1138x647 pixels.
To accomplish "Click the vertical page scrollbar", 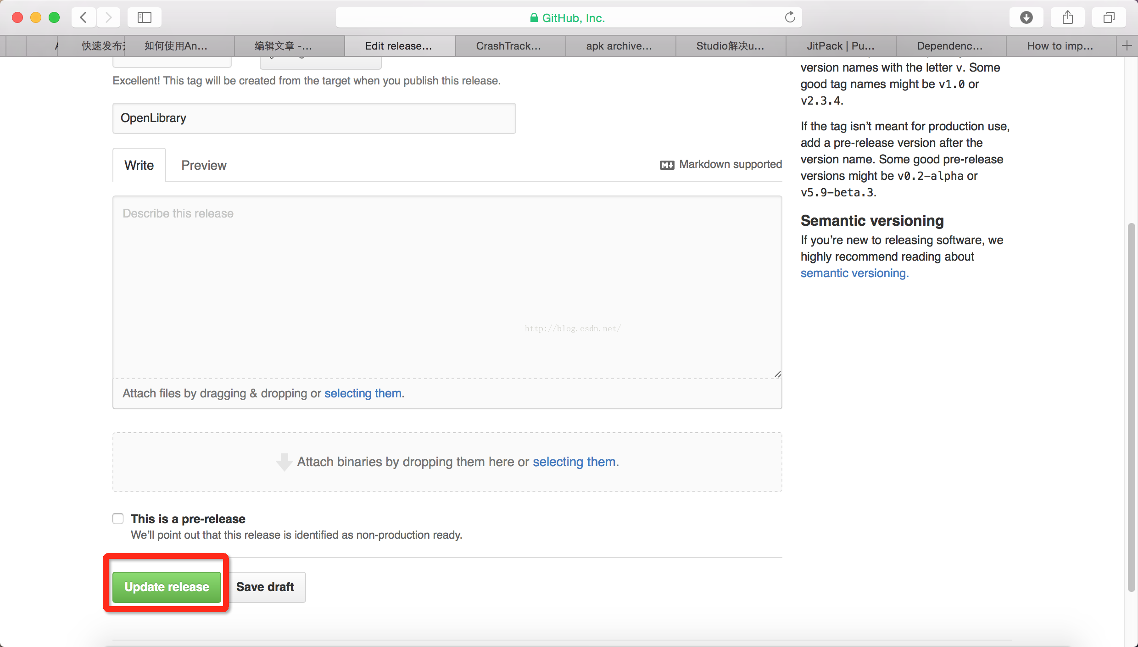I will pyautogui.click(x=1131, y=413).
